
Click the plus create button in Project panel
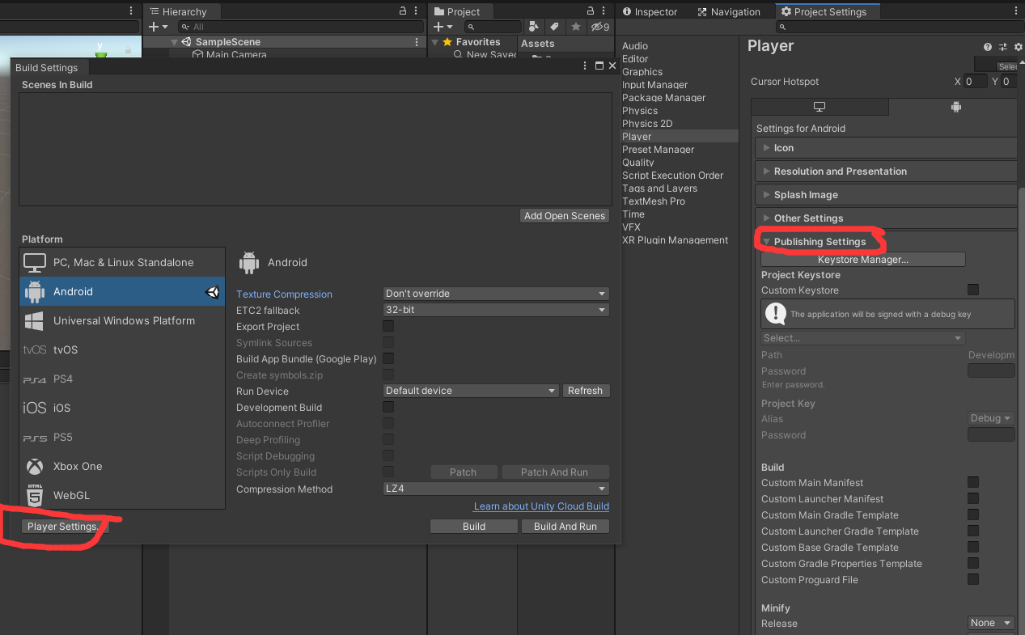point(443,27)
